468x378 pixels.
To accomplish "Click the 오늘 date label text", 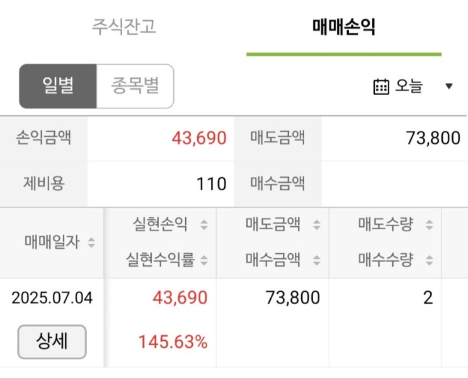I will pyautogui.click(x=409, y=86).
